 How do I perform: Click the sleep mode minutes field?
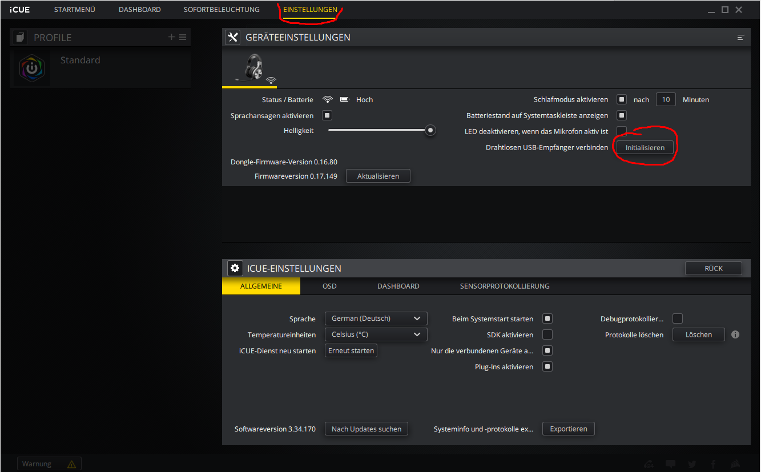(666, 99)
